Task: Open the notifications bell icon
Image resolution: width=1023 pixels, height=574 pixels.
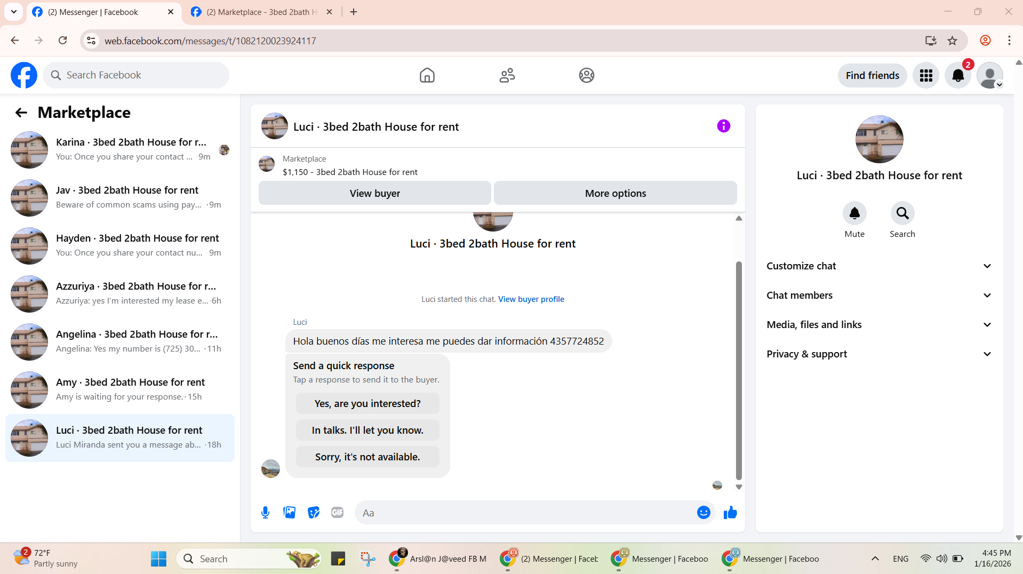Action: click(x=958, y=75)
